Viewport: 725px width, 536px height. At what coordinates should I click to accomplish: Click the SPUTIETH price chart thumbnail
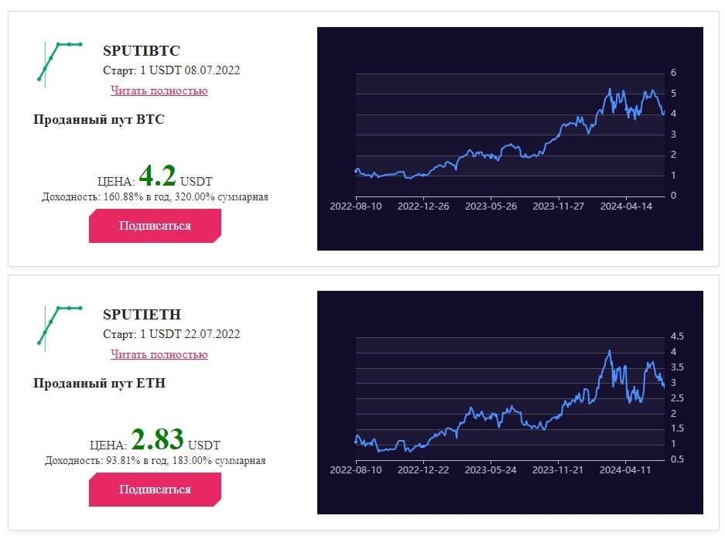click(510, 402)
